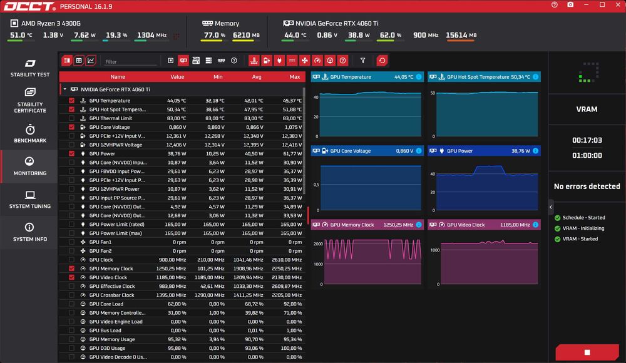Uncheck the GPU Core Voltage checkbox
This screenshot has height=363, width=626.
pyautogui.click(x=71, y=127)
